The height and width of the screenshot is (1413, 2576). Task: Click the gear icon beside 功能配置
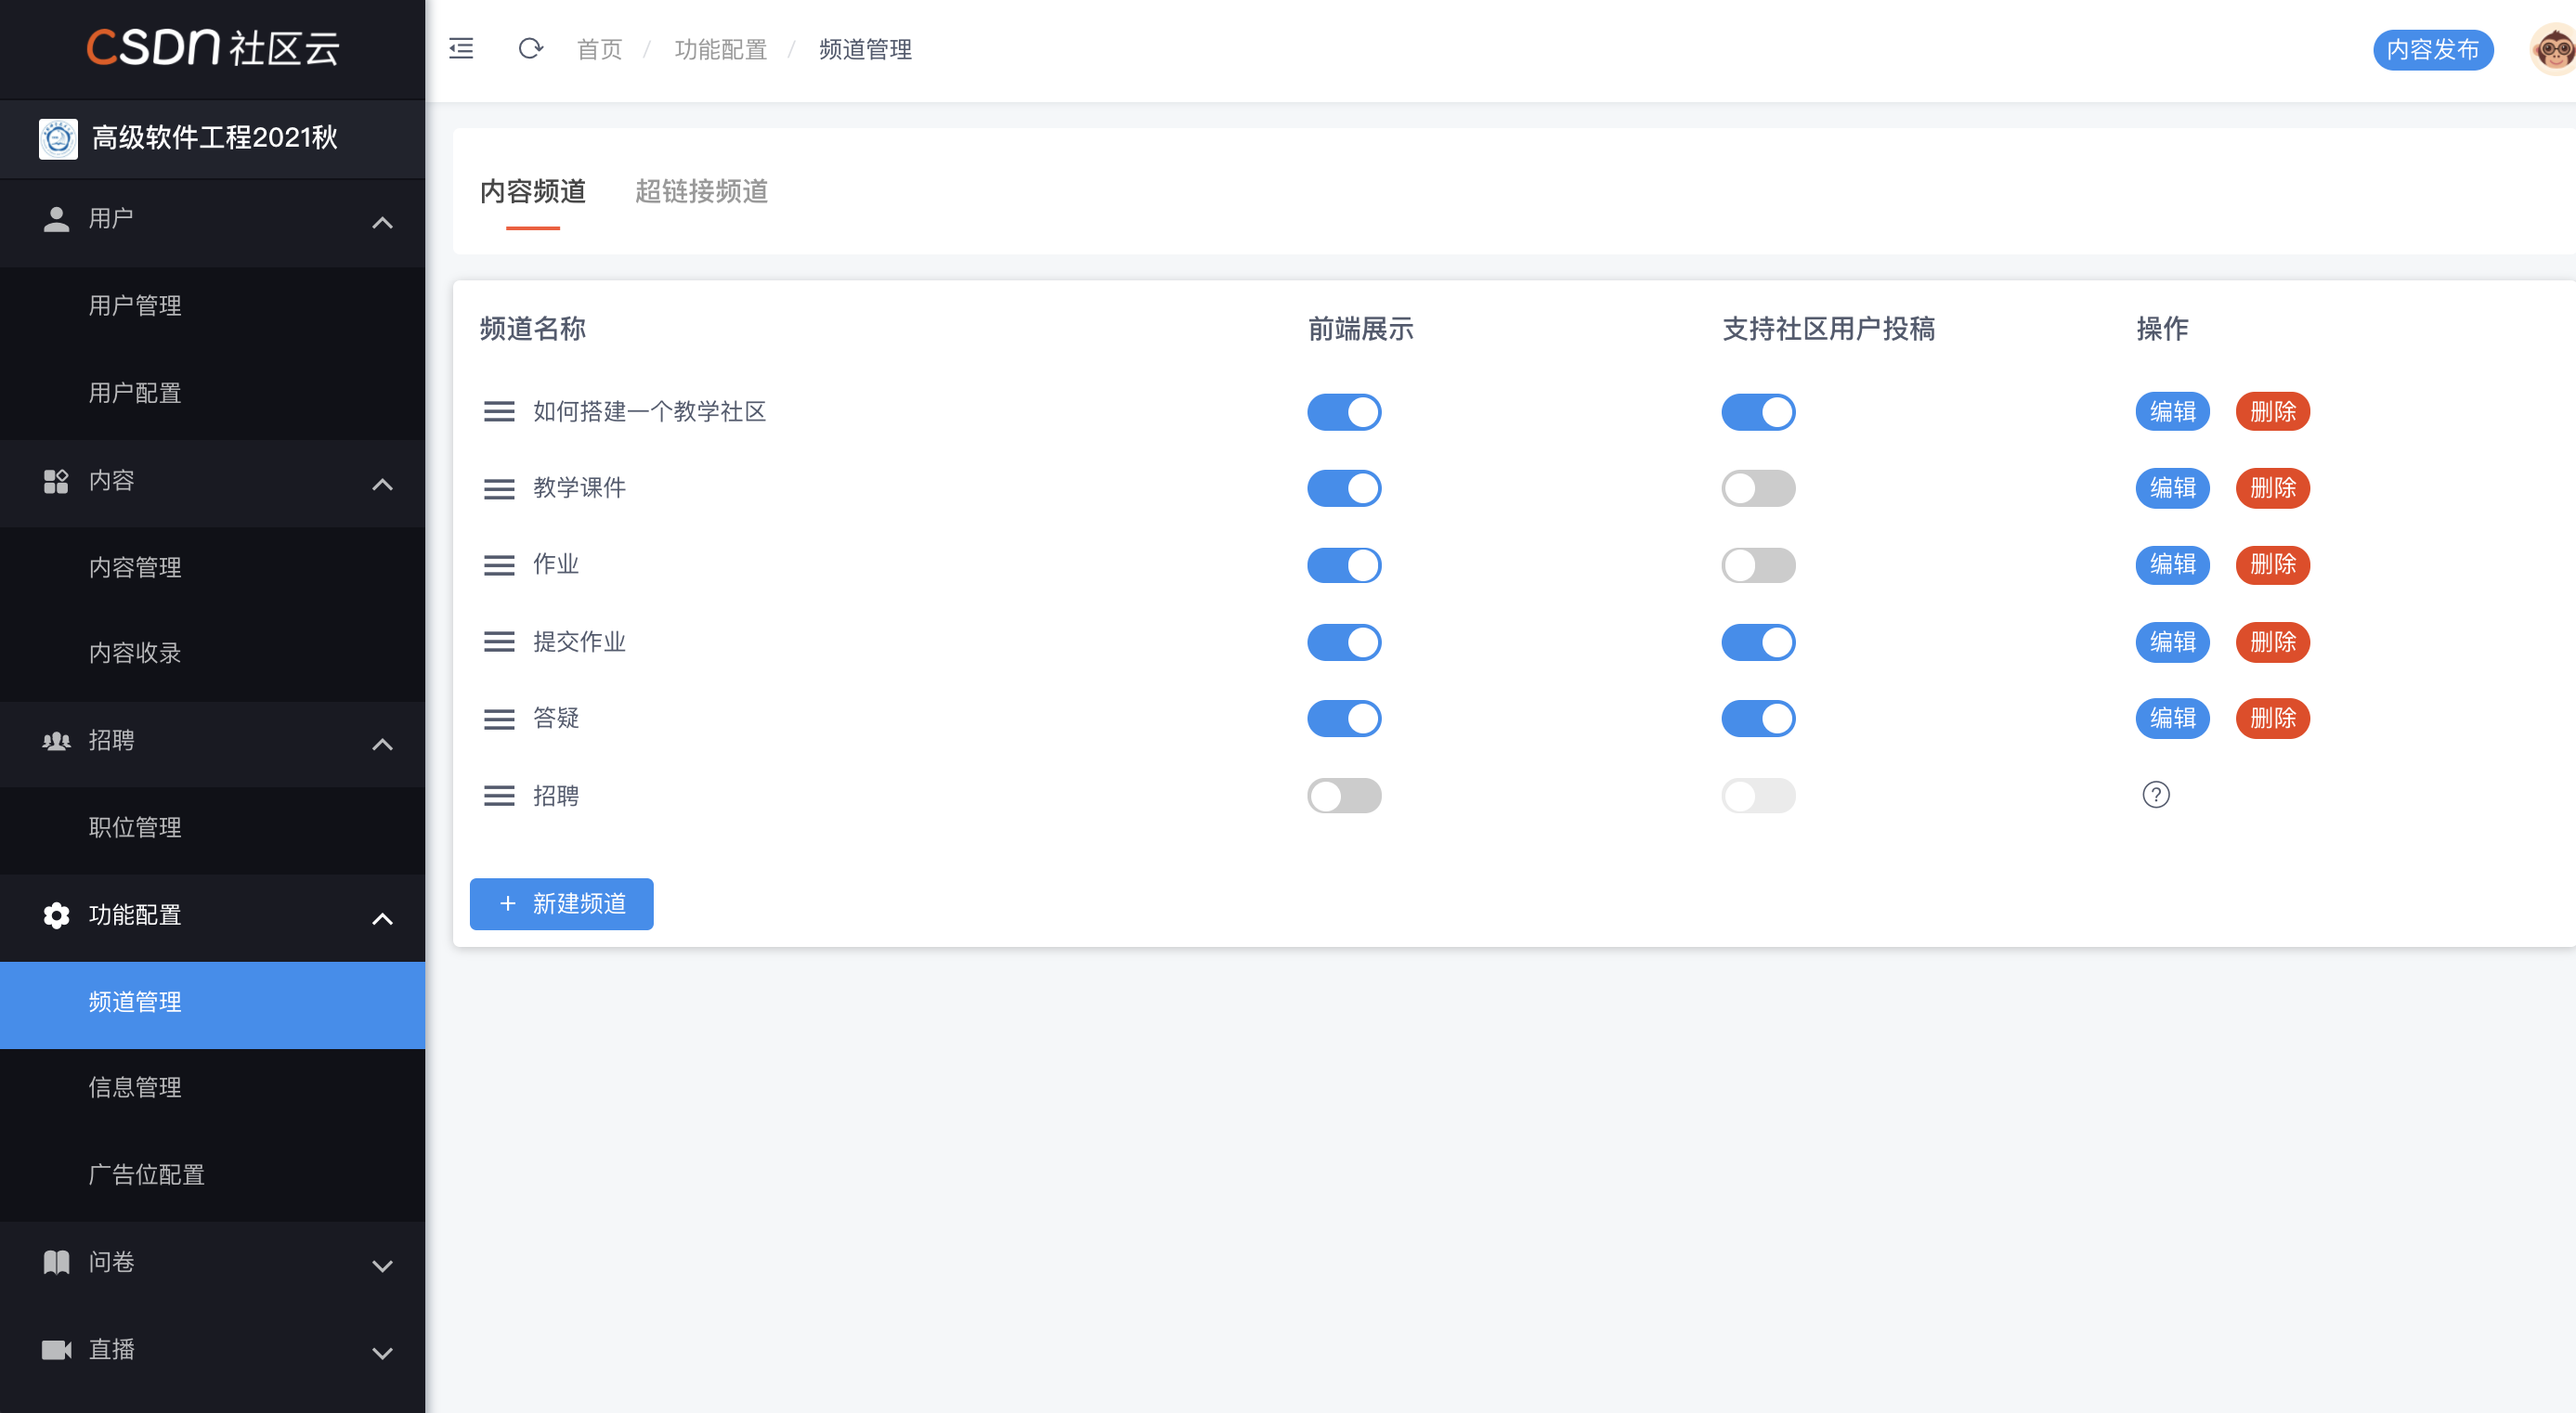tap(56, 915)
